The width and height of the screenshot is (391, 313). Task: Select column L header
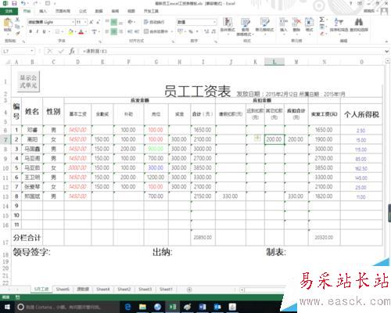click(274, 62)
